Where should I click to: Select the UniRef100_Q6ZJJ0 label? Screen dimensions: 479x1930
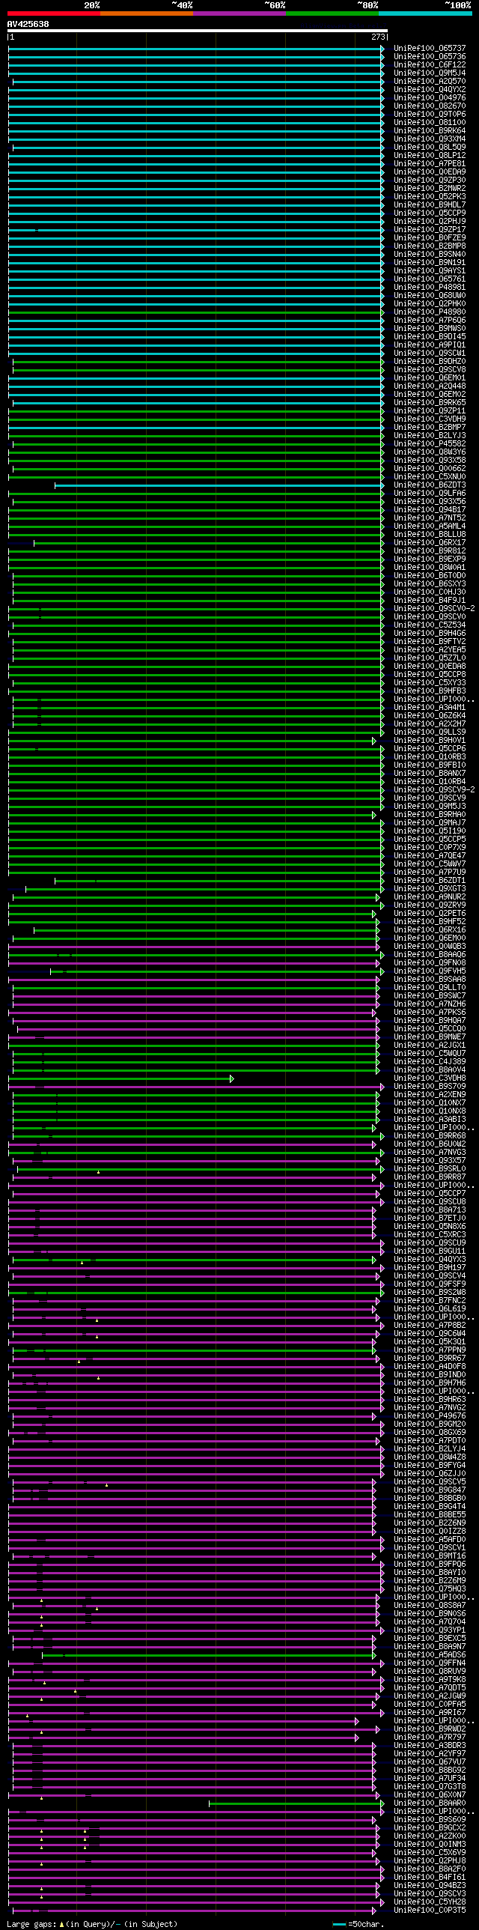430,1475
